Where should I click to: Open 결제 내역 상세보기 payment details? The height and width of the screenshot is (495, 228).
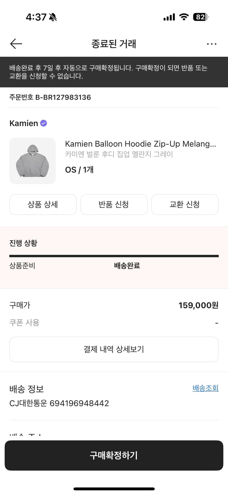(114, 349)
